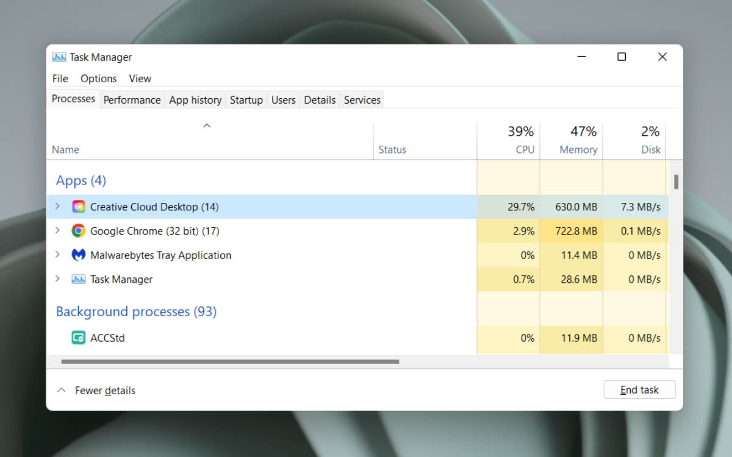This screenshot has height=457, width=732.
Task: Click the vertical scrollbar thumb on right
Action: coord(676,182)
